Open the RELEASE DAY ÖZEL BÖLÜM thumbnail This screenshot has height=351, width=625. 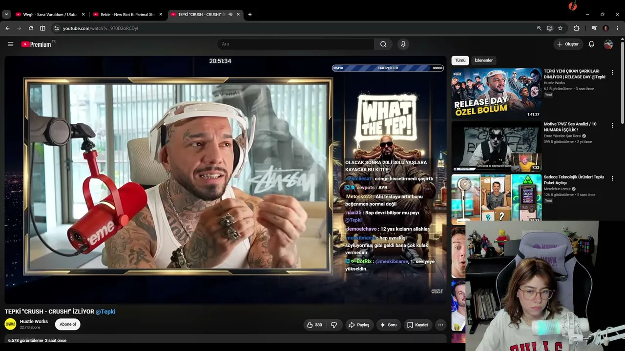tap(496, 94)
